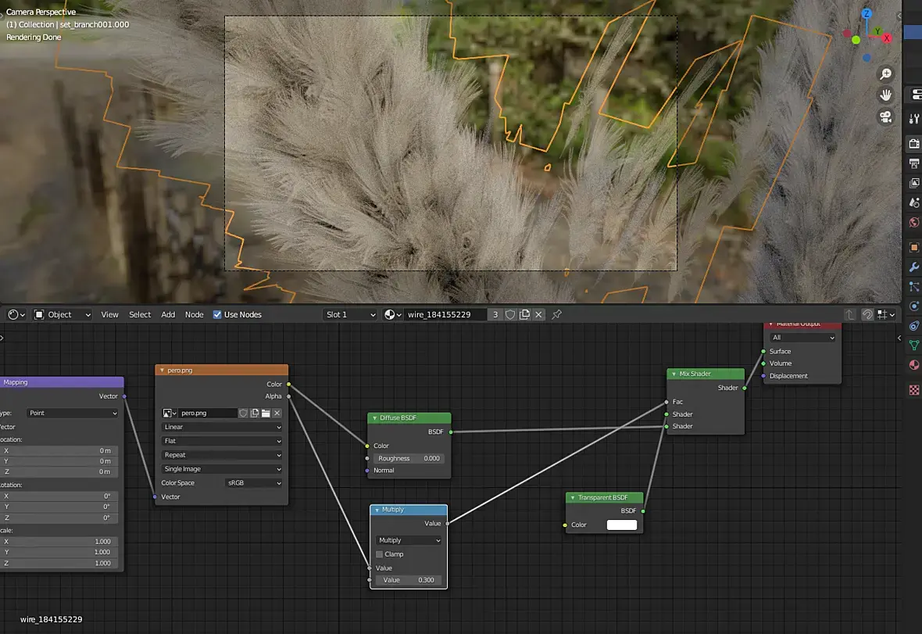
Task: Open the Select menu in node editor
Action: click(x=140, y=314)
